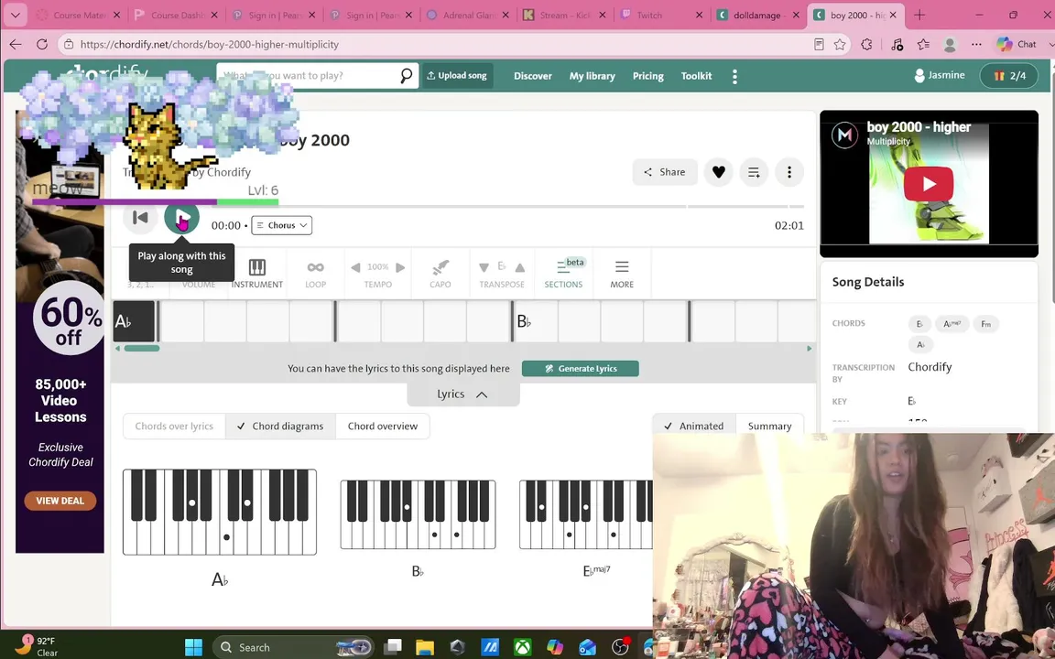Click the Upload song button
This screenshot has height=659, width=1055.
point(457,76)
